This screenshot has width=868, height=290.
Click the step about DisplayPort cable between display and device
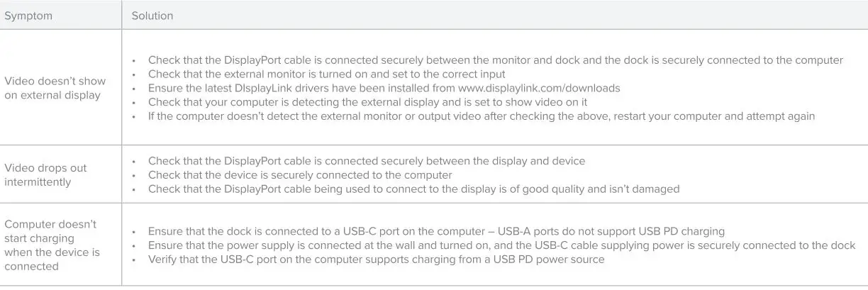coord(366,161)
